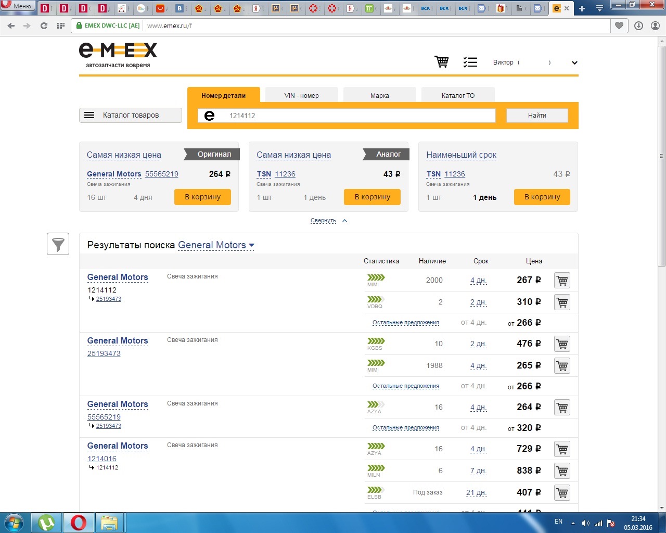Screen dimensions: 666x533
Task: Expand Остальные предложения for part 55565219
Action: click(406, 428)
